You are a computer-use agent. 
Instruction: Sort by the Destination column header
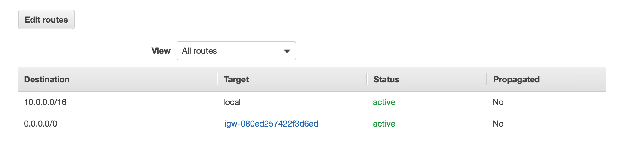click(x=47, y=79)
